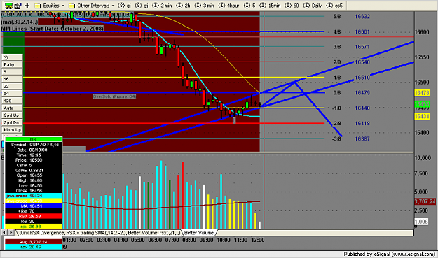
Task: Click the Symbol row in cursor window
Action: pos(34,145)
